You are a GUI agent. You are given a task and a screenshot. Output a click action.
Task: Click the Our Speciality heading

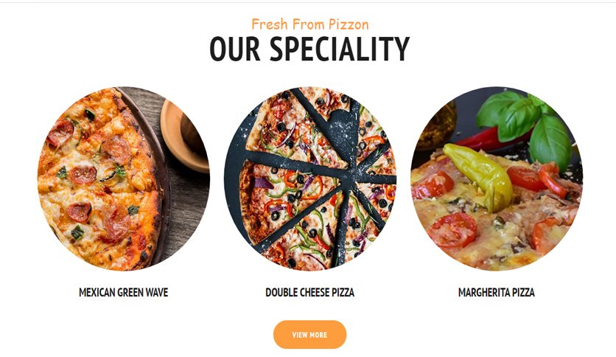(x=309, y=49)
